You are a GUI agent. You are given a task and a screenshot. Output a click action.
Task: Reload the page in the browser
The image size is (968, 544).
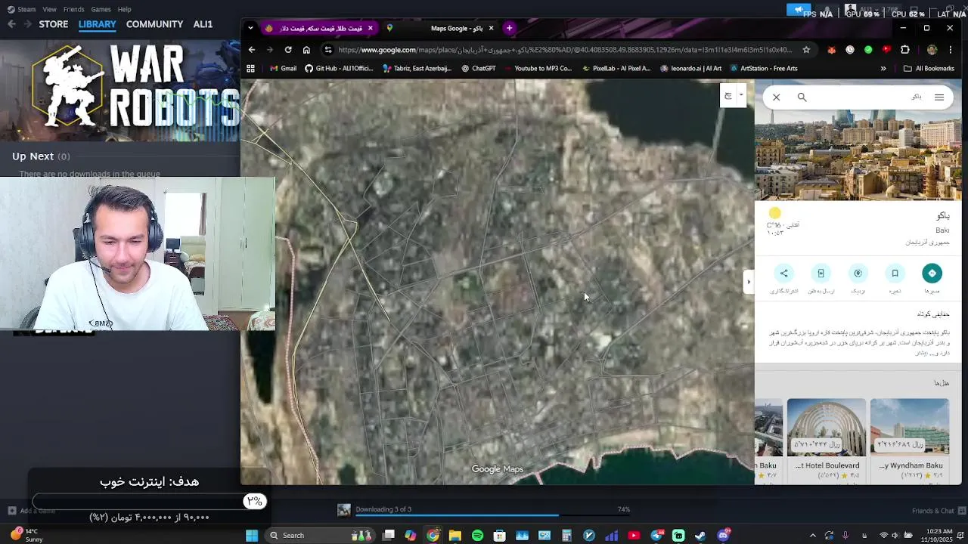click(x=288, y=50)
